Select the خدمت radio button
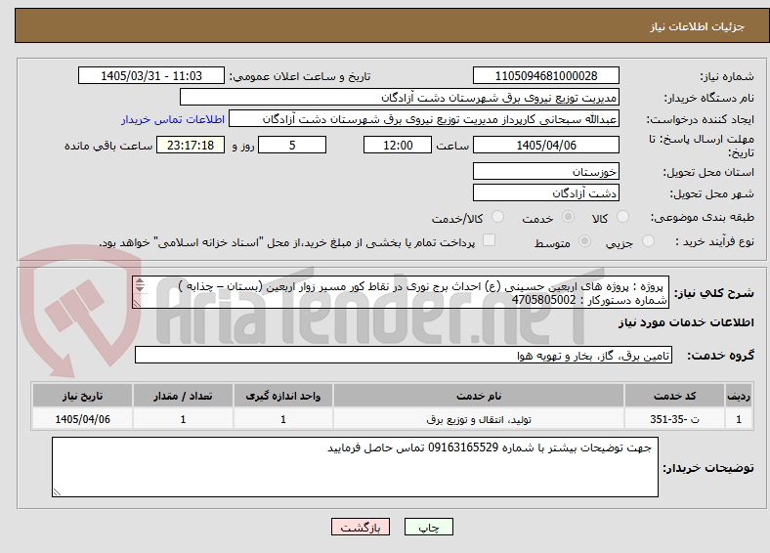Image resolution: width=770 pixels, height=553 pixels. pos(568,217)
